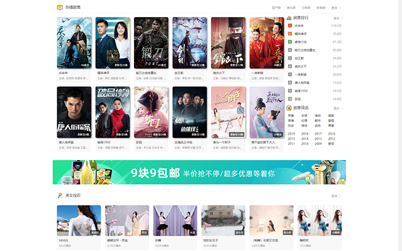Click the bar chart icon beside 剧集排行

[x=289, y=18]
